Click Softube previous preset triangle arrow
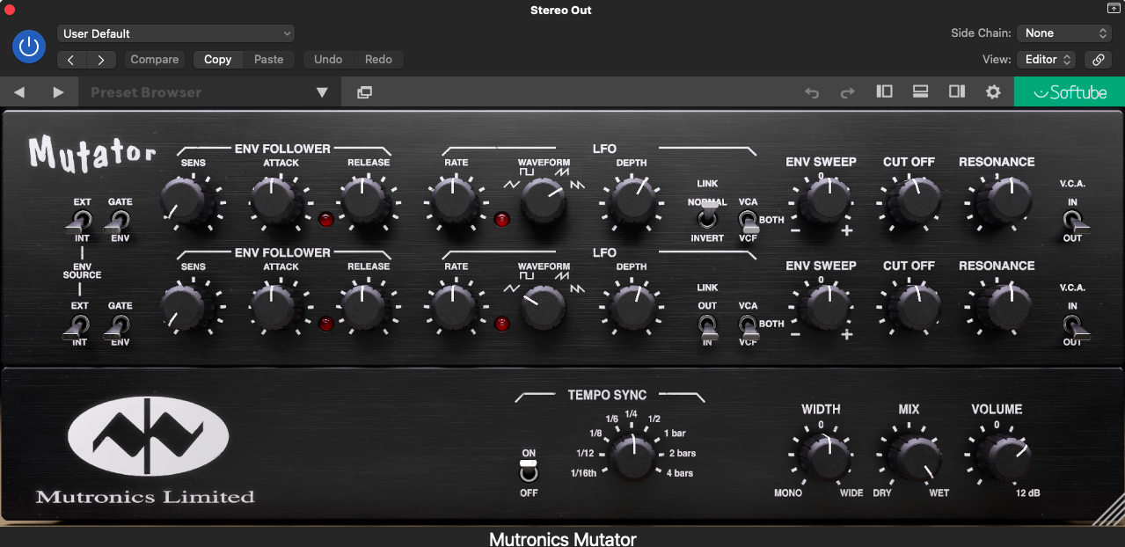This screenshot has height=547, width=1125. [19, 92]
